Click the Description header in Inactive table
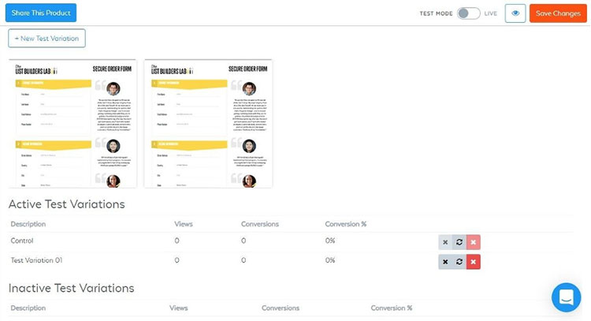The width and height of the screenshot is (591, 321). (28, 308)
